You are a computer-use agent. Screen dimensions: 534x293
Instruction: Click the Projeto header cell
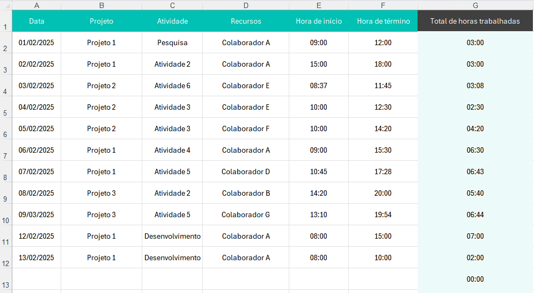pos(101,21)
